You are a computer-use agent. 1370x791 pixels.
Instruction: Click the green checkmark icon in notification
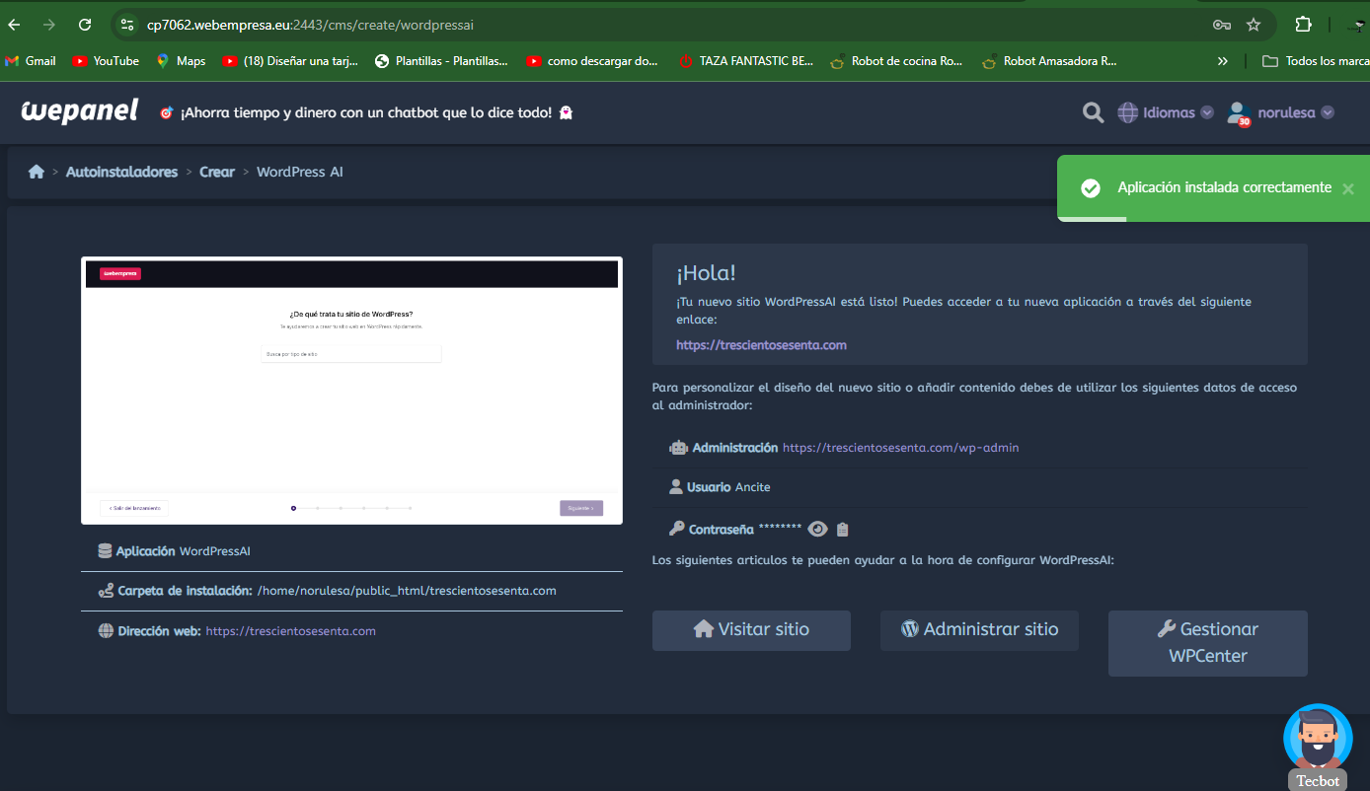[1091, 187]
